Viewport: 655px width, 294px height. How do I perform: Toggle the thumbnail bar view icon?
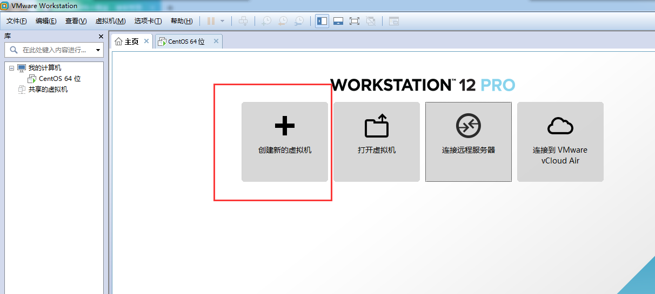[x=338, y=21]
